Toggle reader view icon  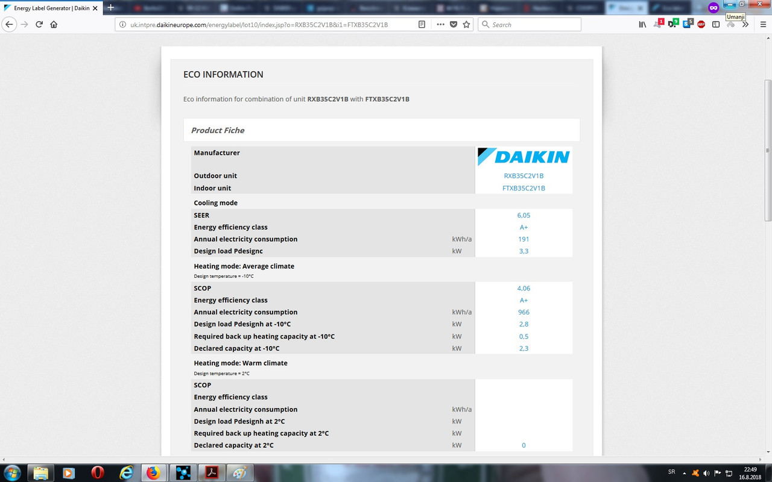coord(422,25)
